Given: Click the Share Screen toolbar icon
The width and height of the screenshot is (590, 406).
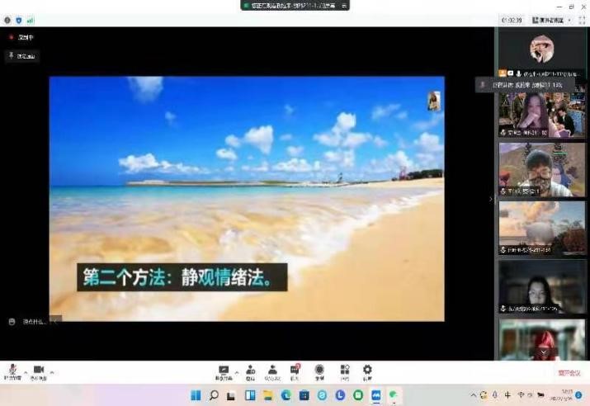Looking at the screenshot, I should pos(224,372).
